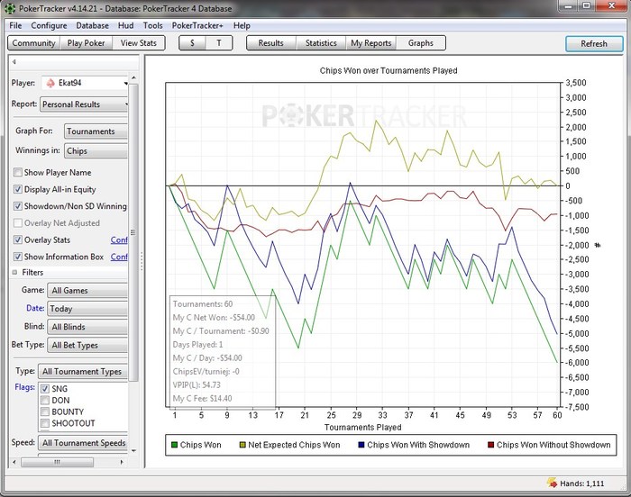Click the horizontal scrollbar left arrow

pyautogui.click(x=14, y=462)
